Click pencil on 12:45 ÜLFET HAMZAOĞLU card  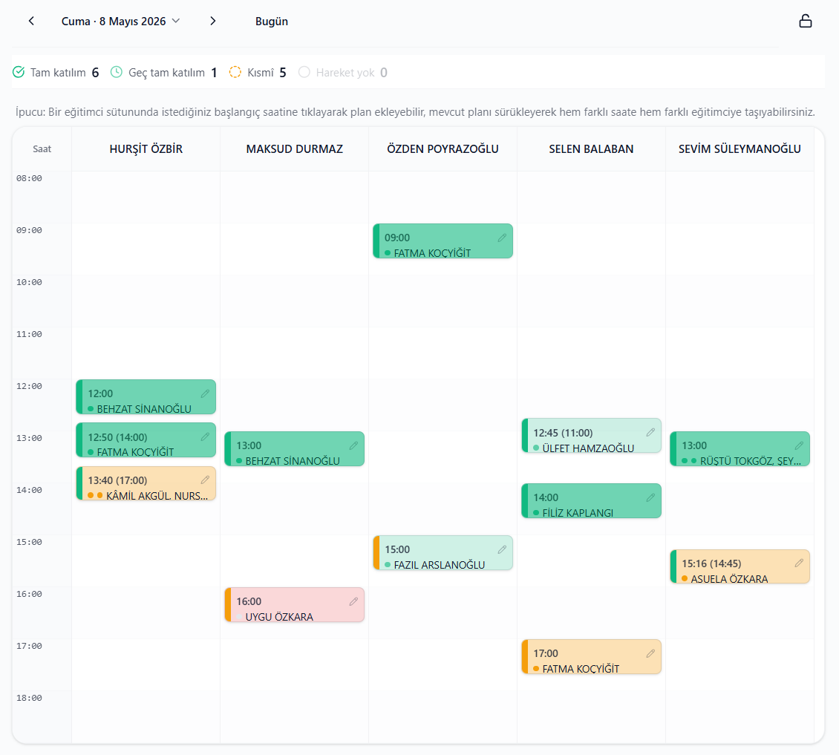pos(650,432)
